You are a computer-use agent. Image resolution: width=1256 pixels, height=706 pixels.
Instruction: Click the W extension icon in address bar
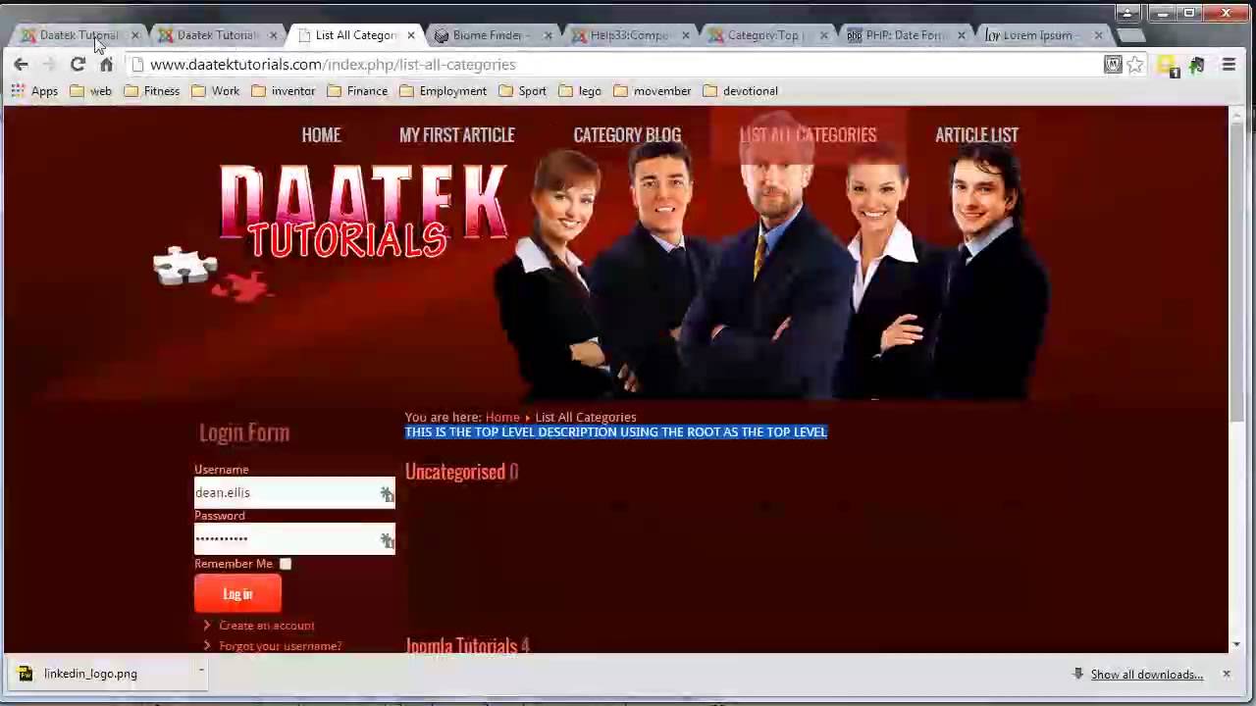pyautogui.click(x=1113, y=65)
